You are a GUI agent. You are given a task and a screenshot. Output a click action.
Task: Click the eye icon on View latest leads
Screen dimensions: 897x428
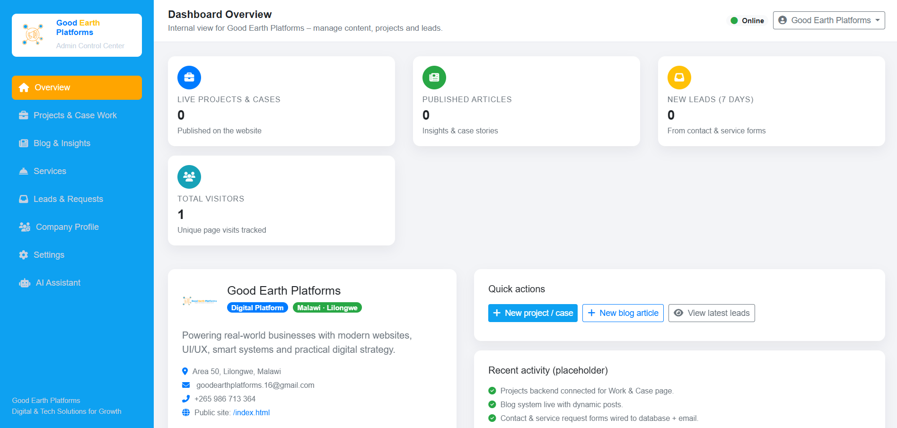point(678,313)
